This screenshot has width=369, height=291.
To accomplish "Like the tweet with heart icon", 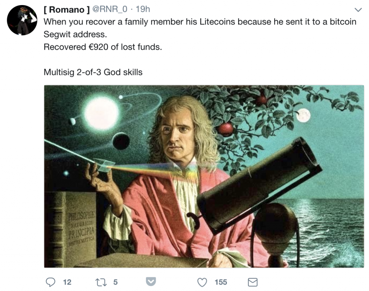I will tap(202, 282).
